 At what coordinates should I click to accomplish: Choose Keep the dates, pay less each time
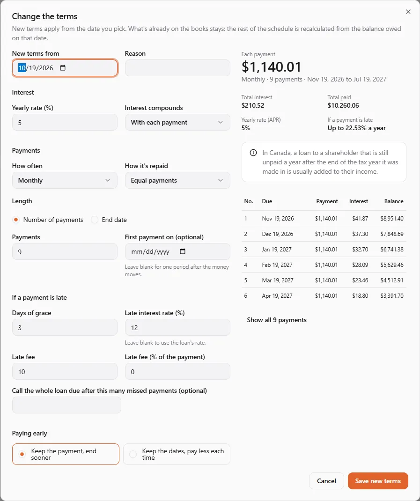pyautogui.click(x=177, y=454)
